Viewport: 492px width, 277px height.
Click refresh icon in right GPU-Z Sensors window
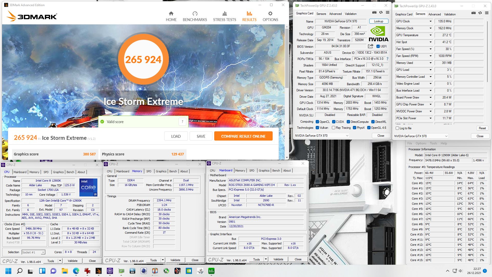[480, 13]
